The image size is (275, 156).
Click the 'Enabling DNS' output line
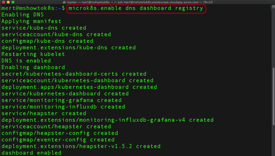[x=23, y=15]
